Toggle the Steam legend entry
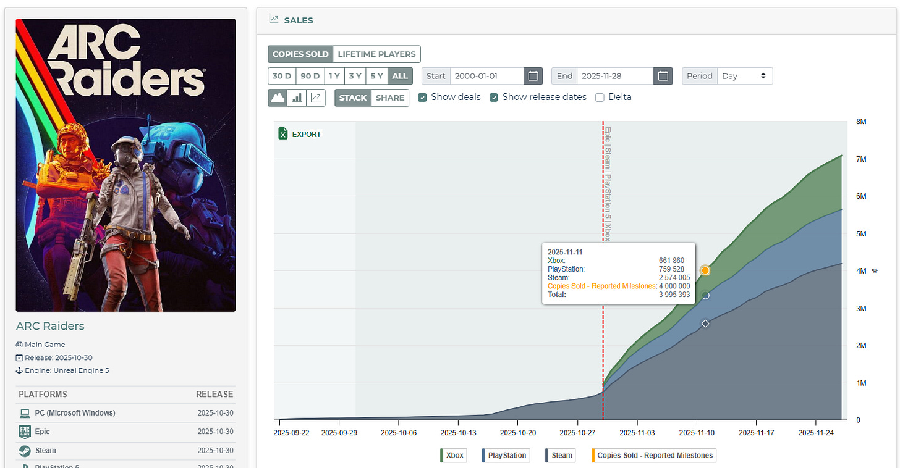The height and width of the screenshot is (468, 900). (x=561, y=456)
